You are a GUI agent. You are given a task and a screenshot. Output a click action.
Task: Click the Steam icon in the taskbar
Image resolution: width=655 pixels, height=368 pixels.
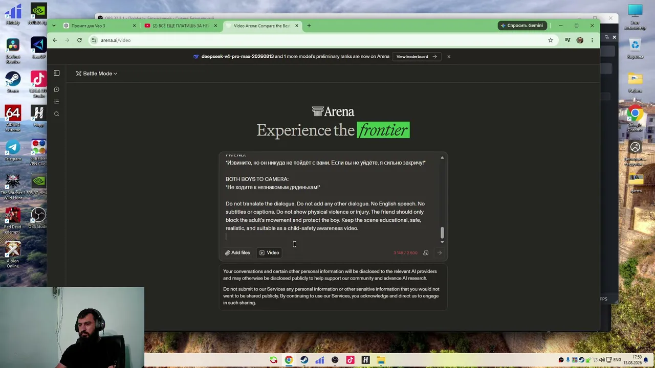point(304,360)
